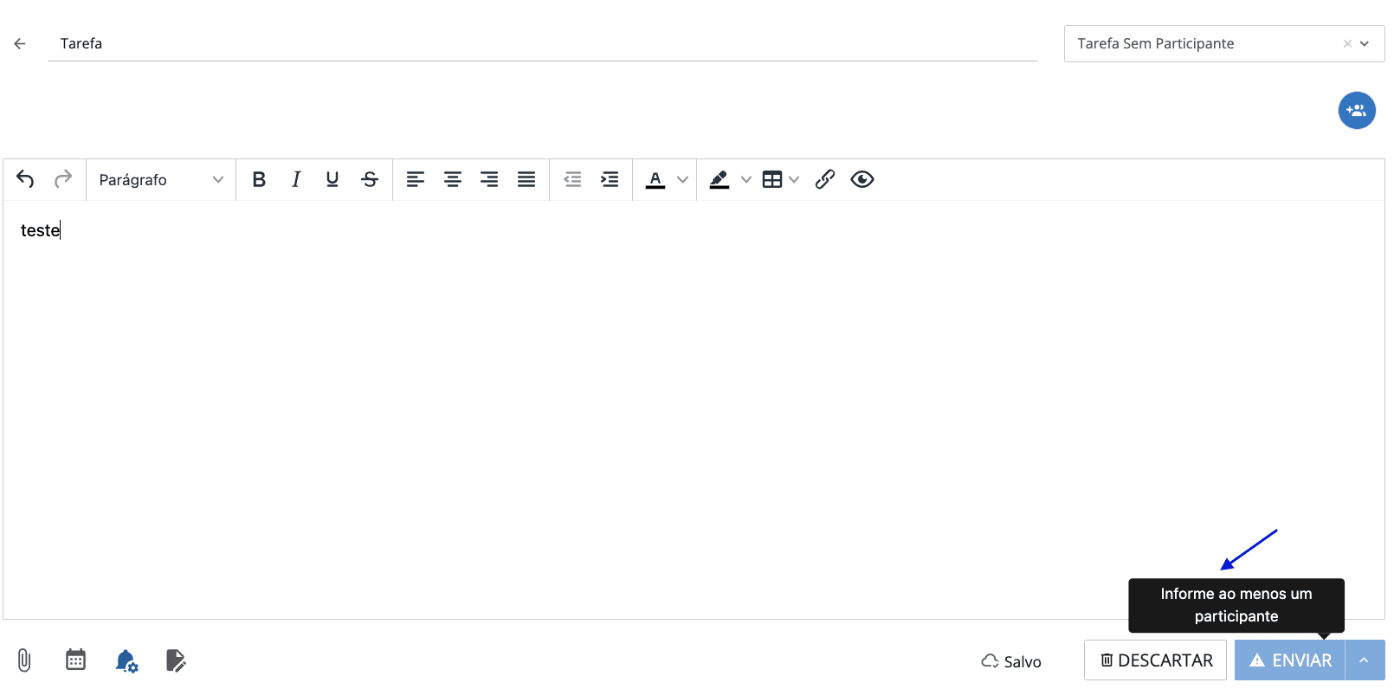The width and height of the screenshot is (1394, 689).
Task: Click the Tarefa title input field
Action: click(x=543, y=43)
